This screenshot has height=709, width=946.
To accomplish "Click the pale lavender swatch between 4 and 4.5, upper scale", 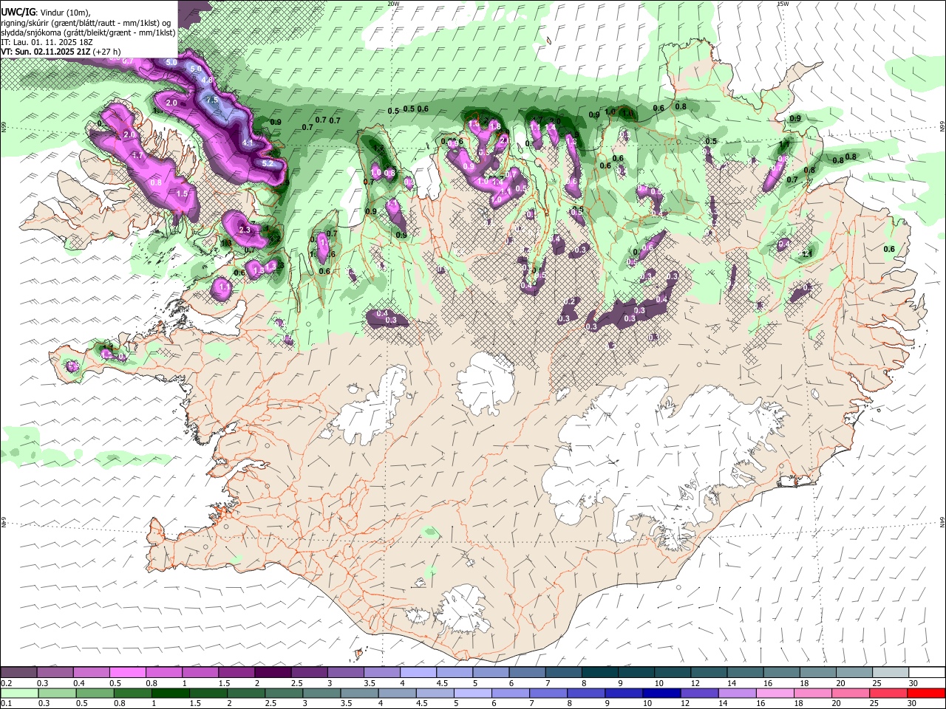I will pos(418,673).
